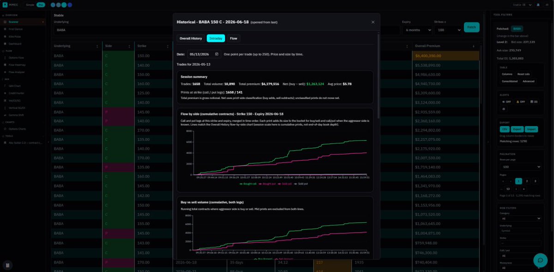Select the Intraday tab
The height and width of the screenshot is (272, 554).
216,38
